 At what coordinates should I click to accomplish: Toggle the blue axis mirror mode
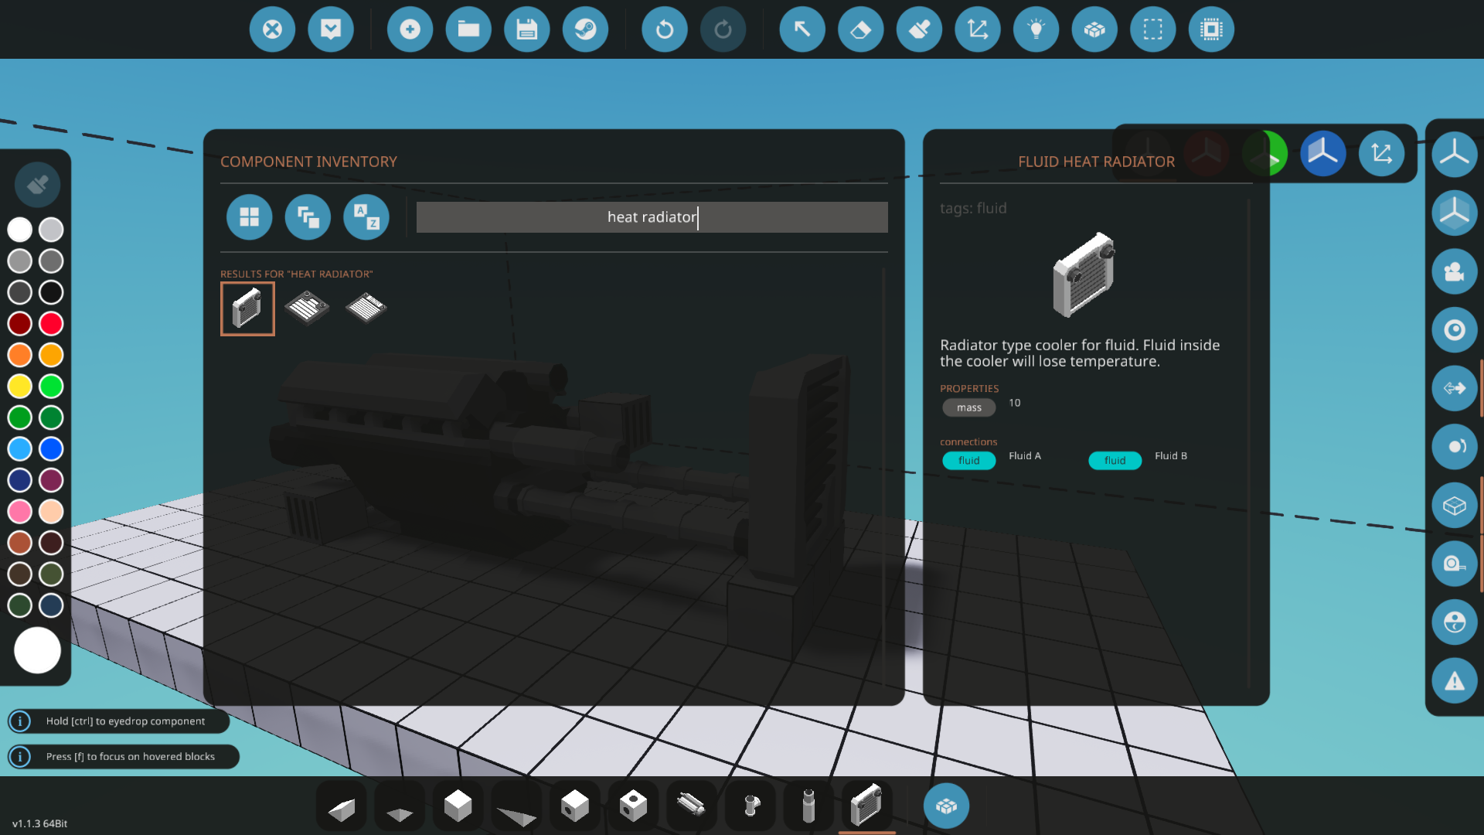[x=1322, y=153]
